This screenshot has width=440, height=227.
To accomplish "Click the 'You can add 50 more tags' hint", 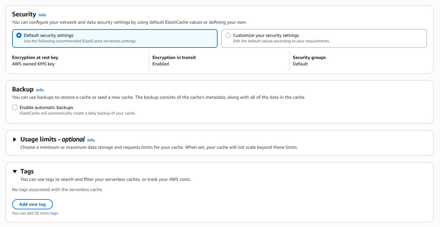I will coord(35,213).
